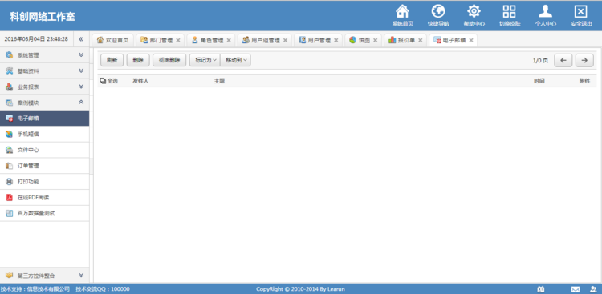The width and height of the screenshot is (602, 294).
Task: Click the 彻底删除 button
Action: [x=169, y=60]
